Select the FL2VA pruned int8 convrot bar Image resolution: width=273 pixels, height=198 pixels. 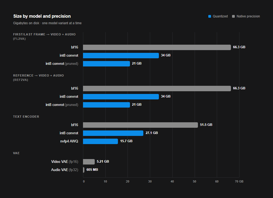[106, 63]
